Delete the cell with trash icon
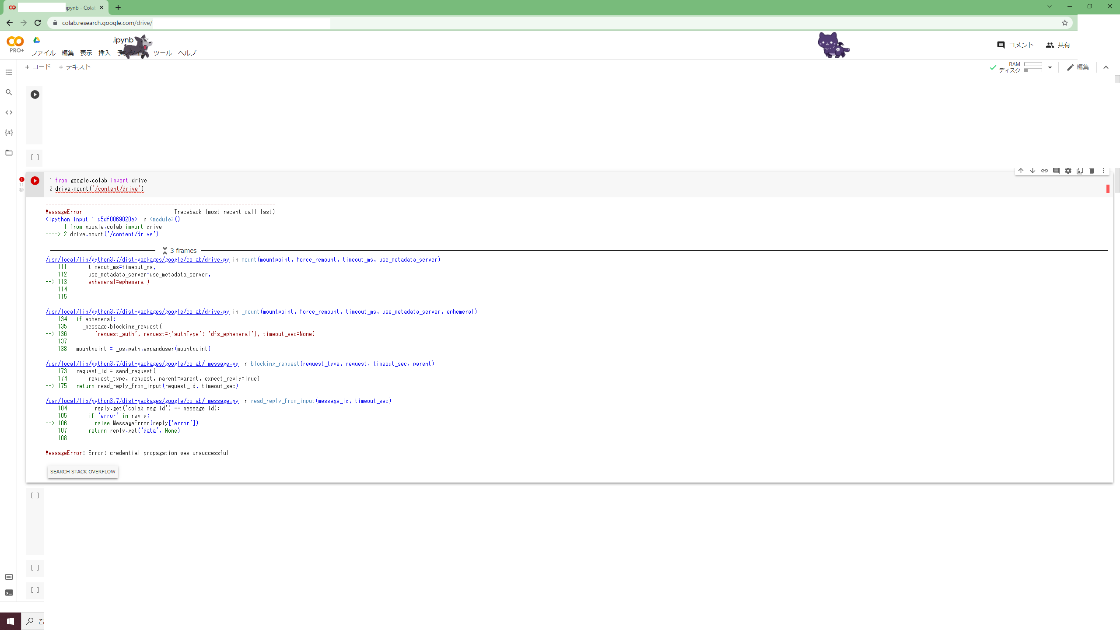Image resolution: width=1120 pixels, height=630 pixels. (x=1092, y=171)
